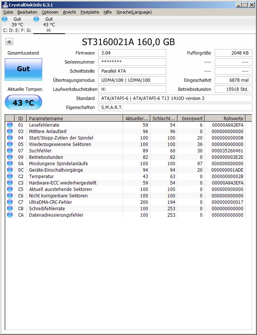Click the Aktueller... column header
The image size is (257, 335).
point(137,118)
